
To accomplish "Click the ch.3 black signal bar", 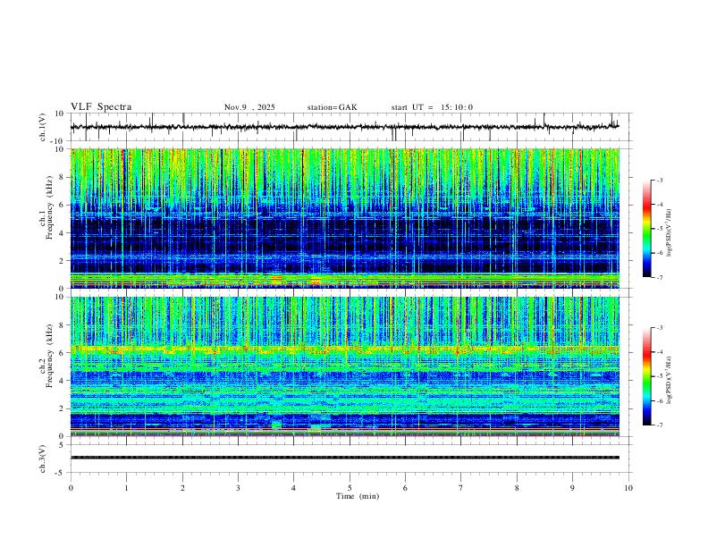I will coord(345,458).
